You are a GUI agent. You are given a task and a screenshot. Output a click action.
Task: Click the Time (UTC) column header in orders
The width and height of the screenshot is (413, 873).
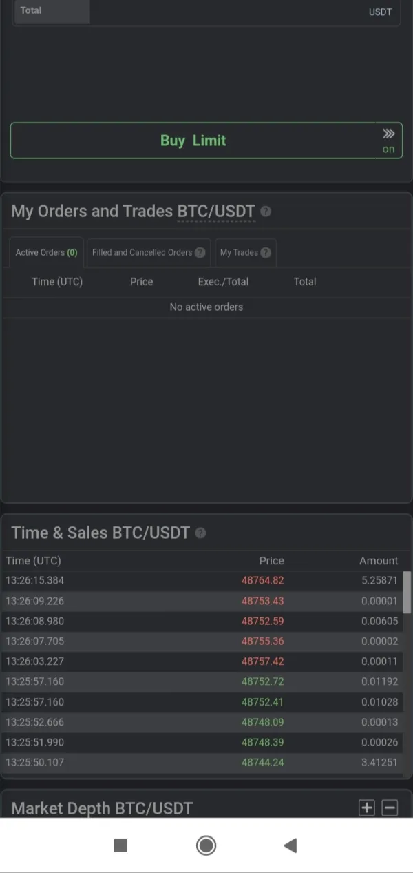[57, 282]
